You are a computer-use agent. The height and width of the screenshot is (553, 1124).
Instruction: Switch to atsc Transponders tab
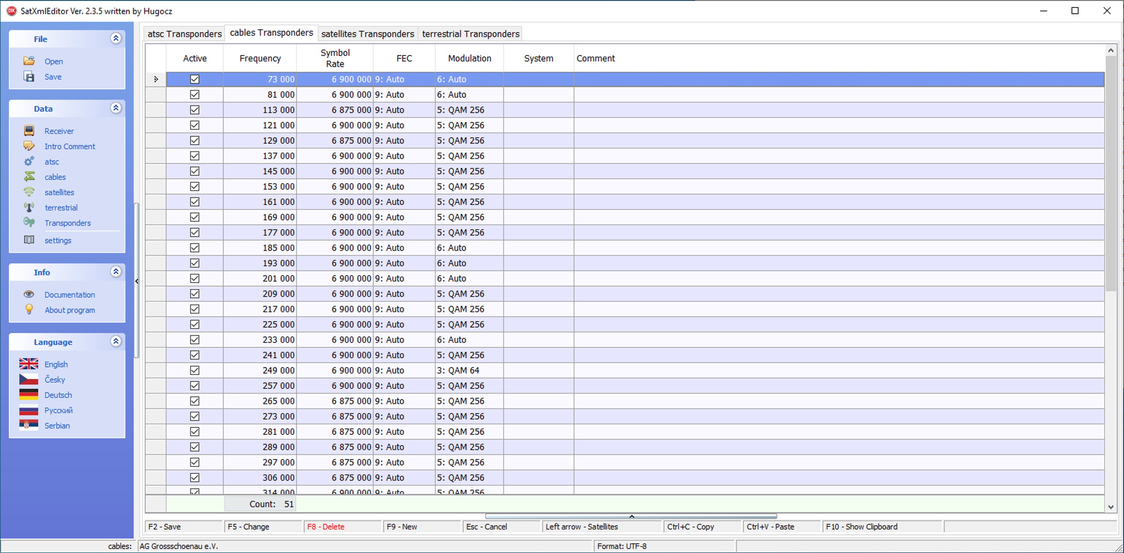point(184,34)
